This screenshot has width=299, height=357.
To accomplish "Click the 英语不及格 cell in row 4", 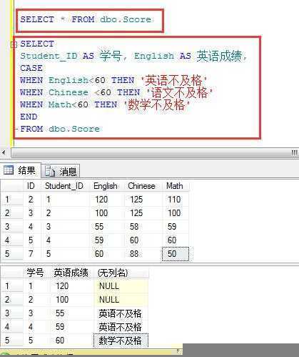I will [121, 327].
